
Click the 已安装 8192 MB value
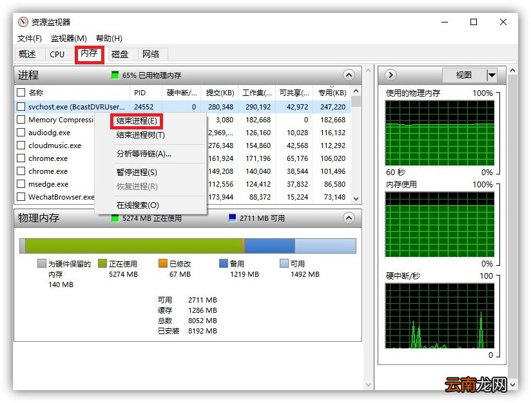pos(202,331)
